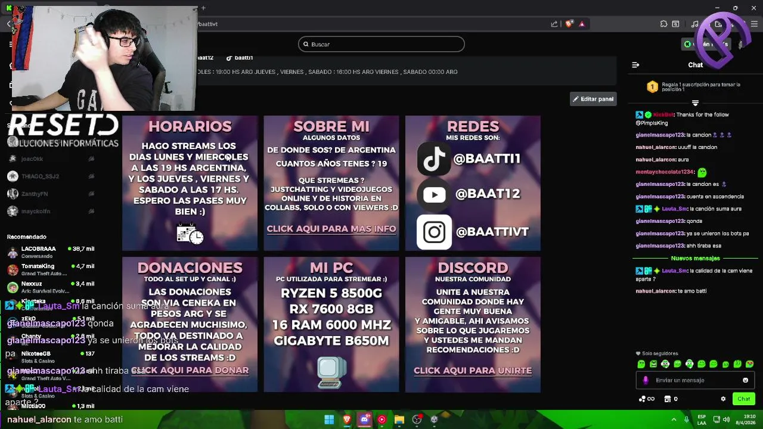Viewport: 763px width, 429px height.
Task: Select Nexxuz in recommended channels
Action: 51,287
